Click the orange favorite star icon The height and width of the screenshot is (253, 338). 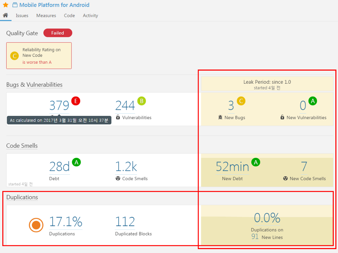(x=6, y=5)
